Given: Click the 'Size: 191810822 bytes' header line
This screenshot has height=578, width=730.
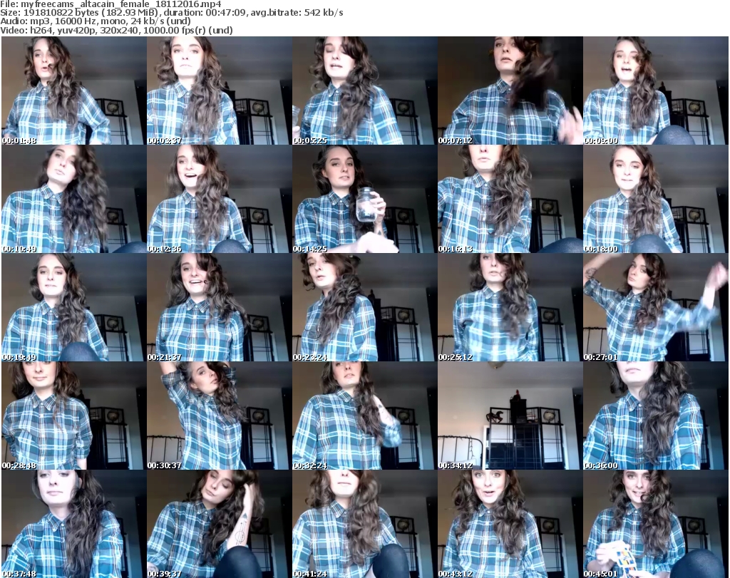Looking at the screenshot, I should coord(172,13).
